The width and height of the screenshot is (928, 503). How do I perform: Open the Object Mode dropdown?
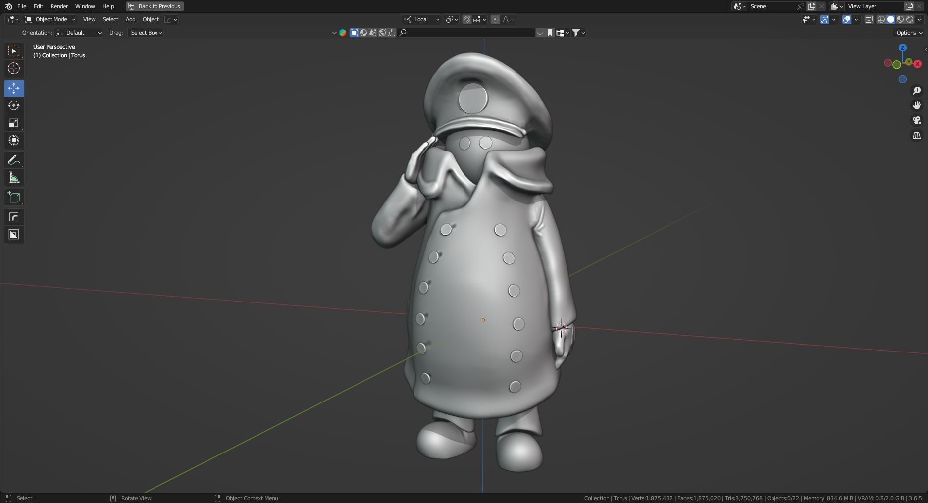[50, 19]
